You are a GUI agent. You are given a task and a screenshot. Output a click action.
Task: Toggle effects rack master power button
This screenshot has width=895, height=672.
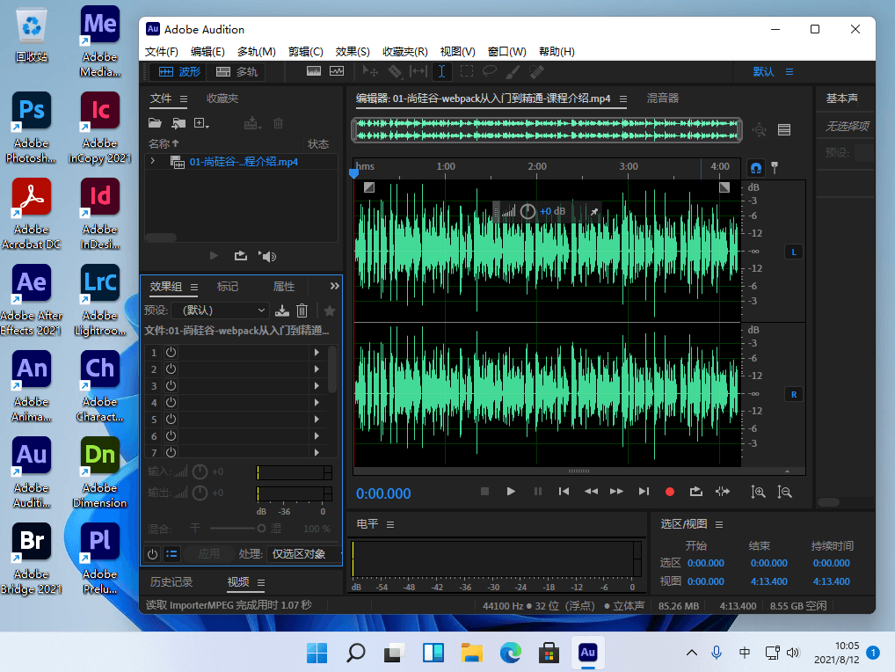[x=152, y=554]
